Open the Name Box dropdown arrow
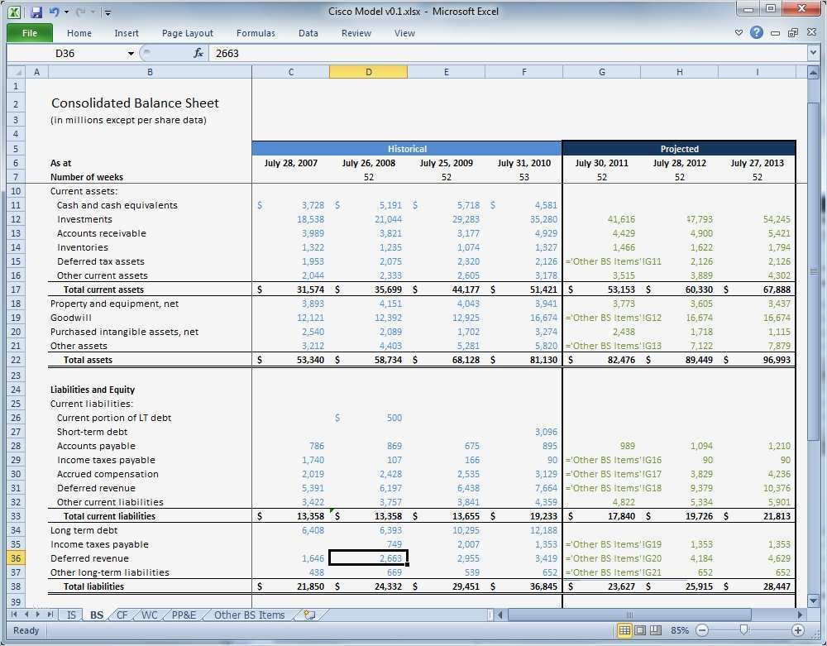The image size is (827, 646). tap(131, 53)
